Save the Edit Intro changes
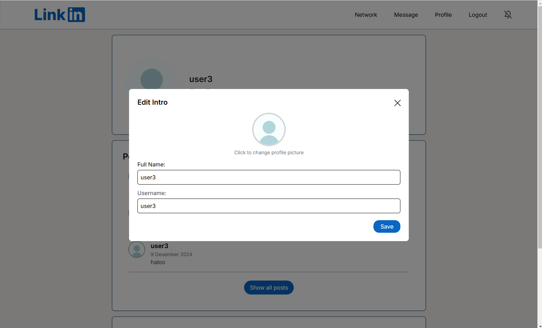 coord(387,226)
